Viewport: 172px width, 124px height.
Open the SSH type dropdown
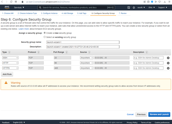[10, 58]
